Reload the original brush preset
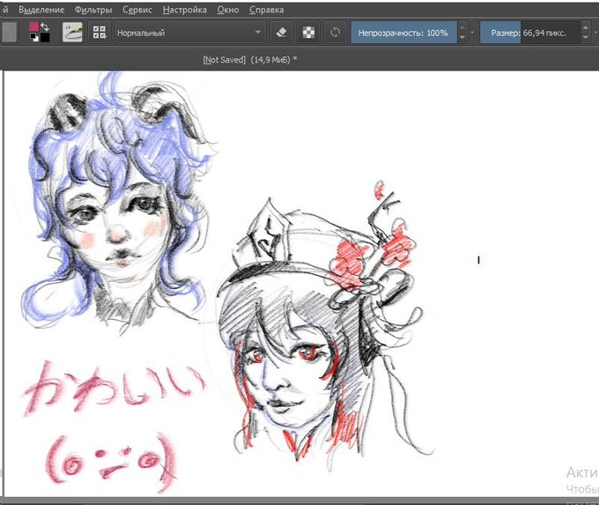 pyautogui.click(x=335, y=33)
